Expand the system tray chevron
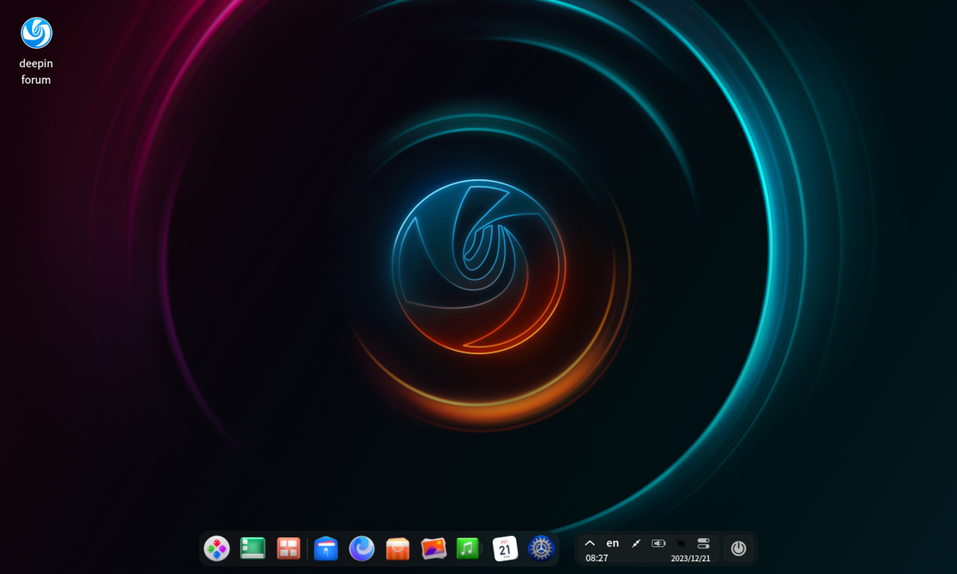The image size is (957, 574). pyautogui.click(x=590, y=543)
